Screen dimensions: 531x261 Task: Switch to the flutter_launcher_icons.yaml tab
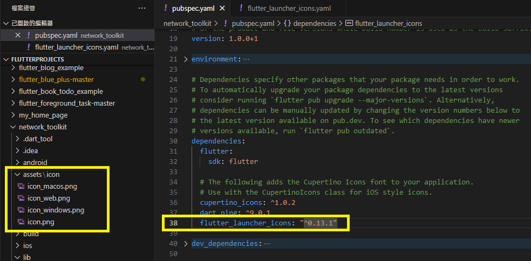tap(288, 9)
